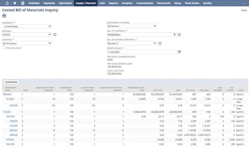Expand the Subsidiary dropdown
Image resolution: width=249 pixels, height=147 pixels.
pos(49,26)
